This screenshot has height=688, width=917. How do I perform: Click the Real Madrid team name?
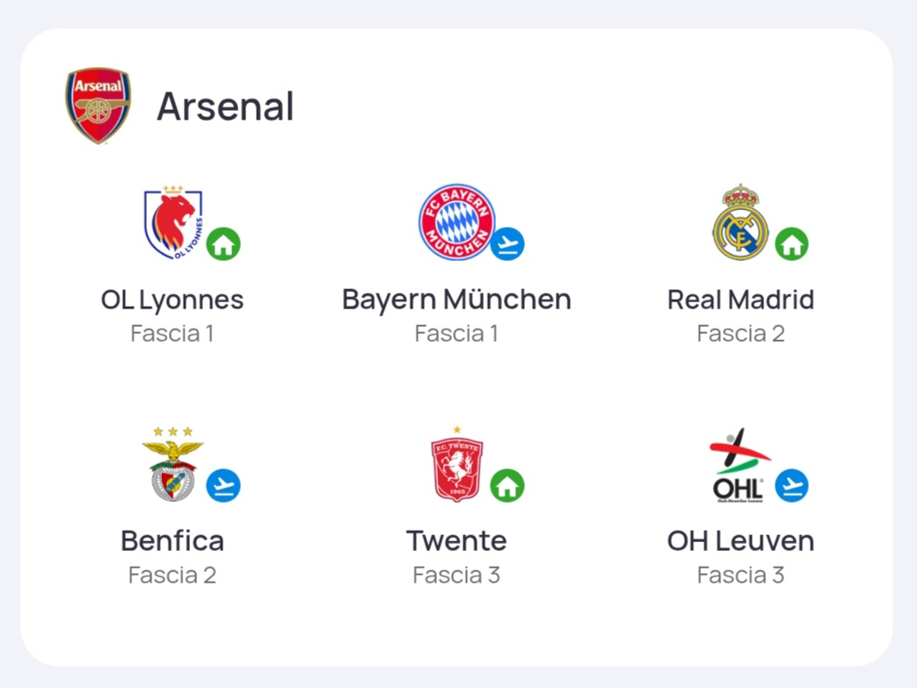(740, 300)
